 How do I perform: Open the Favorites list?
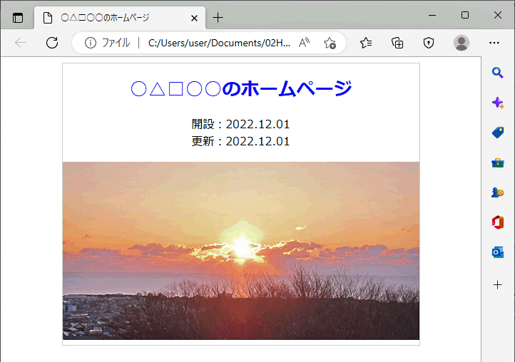click(x=366, y=43)
